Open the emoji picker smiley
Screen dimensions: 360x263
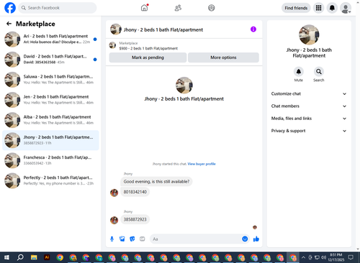point(245,239)
